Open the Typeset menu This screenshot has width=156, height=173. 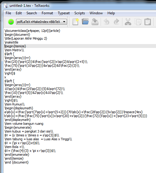pos(64,13)
